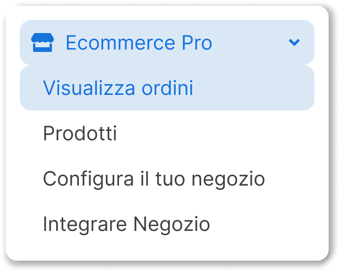
Task: Click the Ecommerce Pro text label
Action: 139,42
